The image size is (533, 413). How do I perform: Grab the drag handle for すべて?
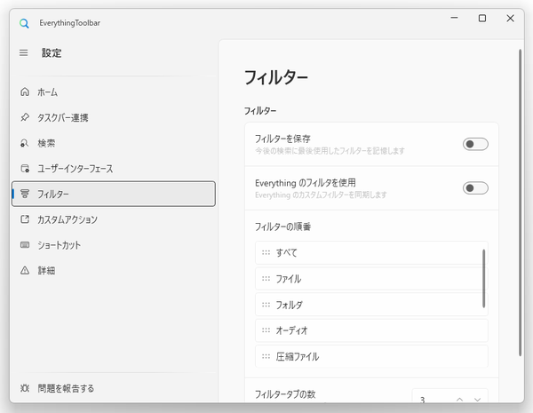click(x=266, y=252)
